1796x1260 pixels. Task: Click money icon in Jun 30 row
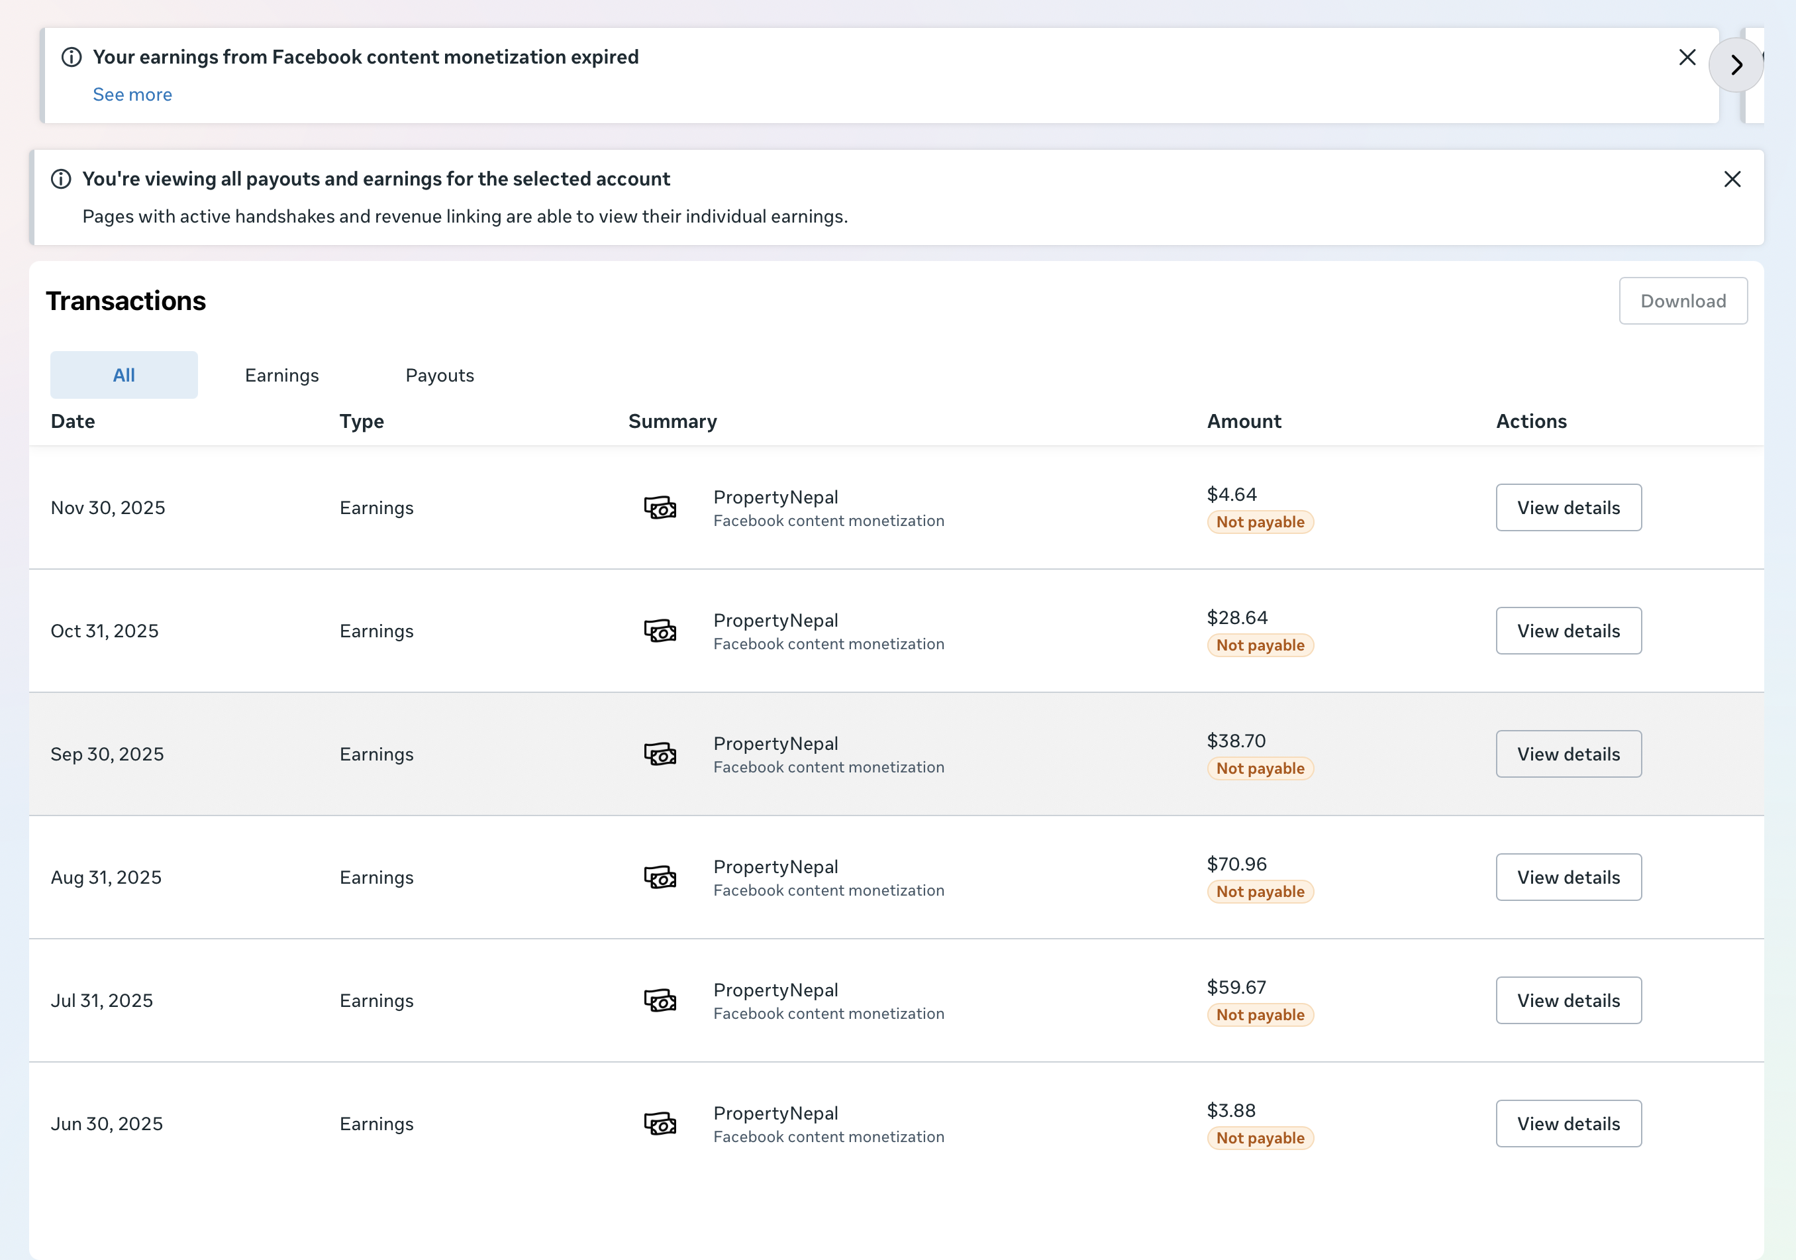tap(660, 1124)
